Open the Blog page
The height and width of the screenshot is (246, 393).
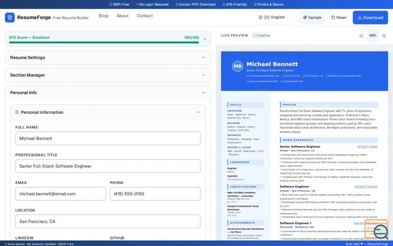104,16
